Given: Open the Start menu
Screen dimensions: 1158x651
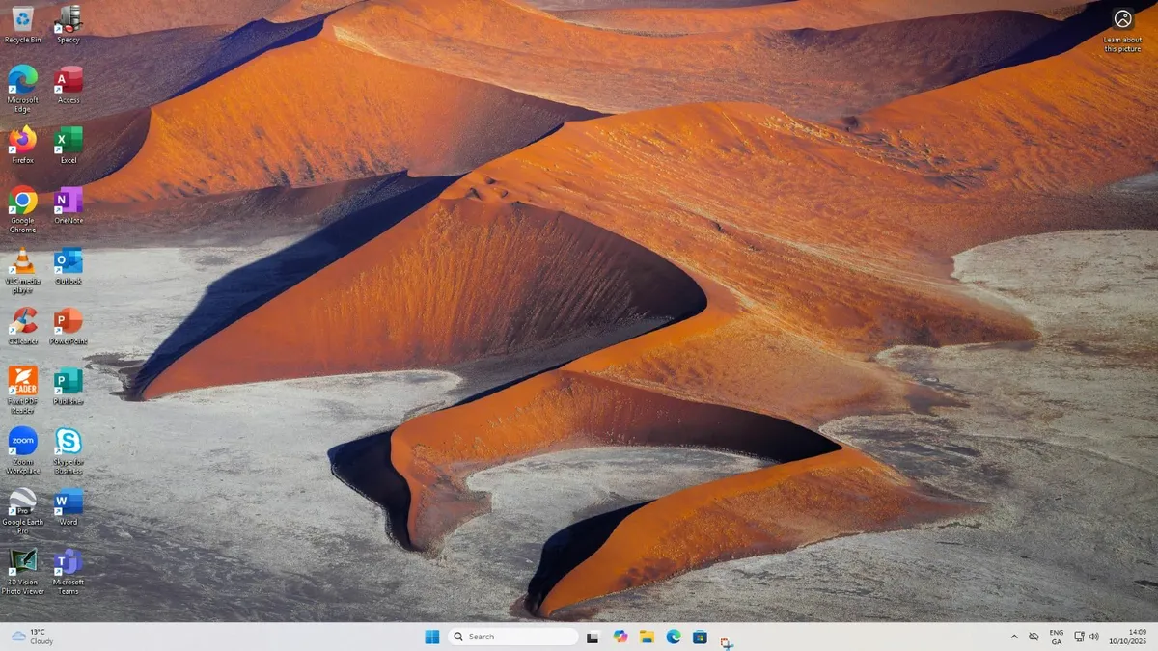Looking at the screenshot, I should point(430,637).
